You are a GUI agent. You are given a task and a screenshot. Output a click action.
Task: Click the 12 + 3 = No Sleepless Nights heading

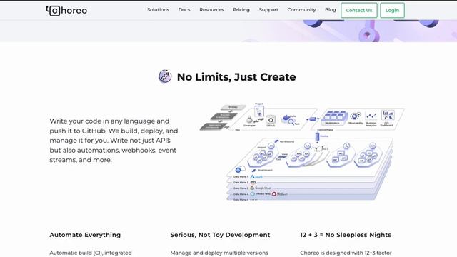point(346,235)
